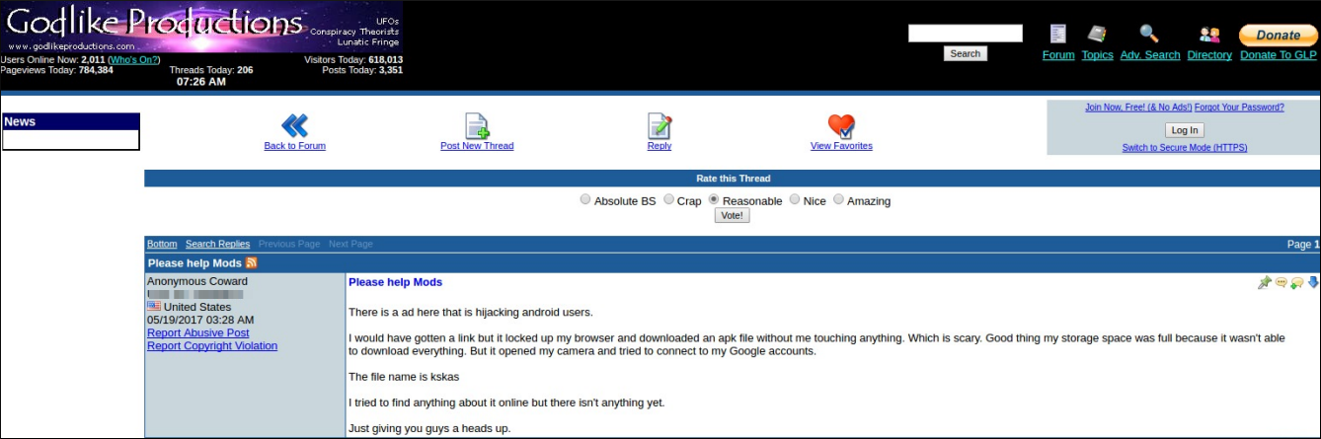Click the Reply text link
Viewport: 1321px width, 439px height.
660,146
